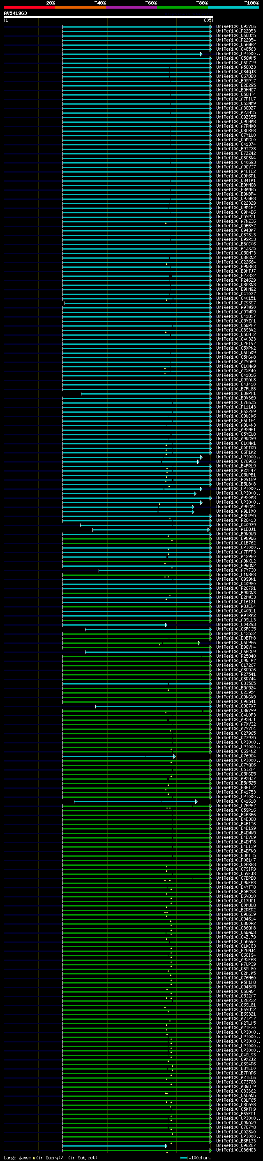Open hit UniRef100_Q93VU6
Screen dimensions: 263x1161
(236, 27)
